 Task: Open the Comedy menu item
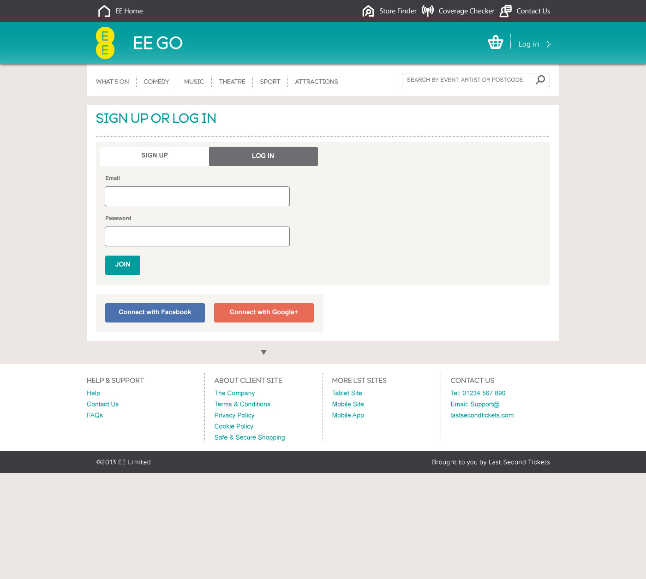point(156,82)
